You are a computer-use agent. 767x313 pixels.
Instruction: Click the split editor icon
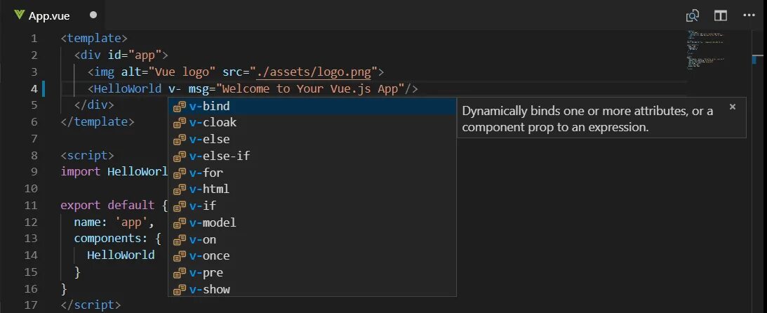[721, 15]
